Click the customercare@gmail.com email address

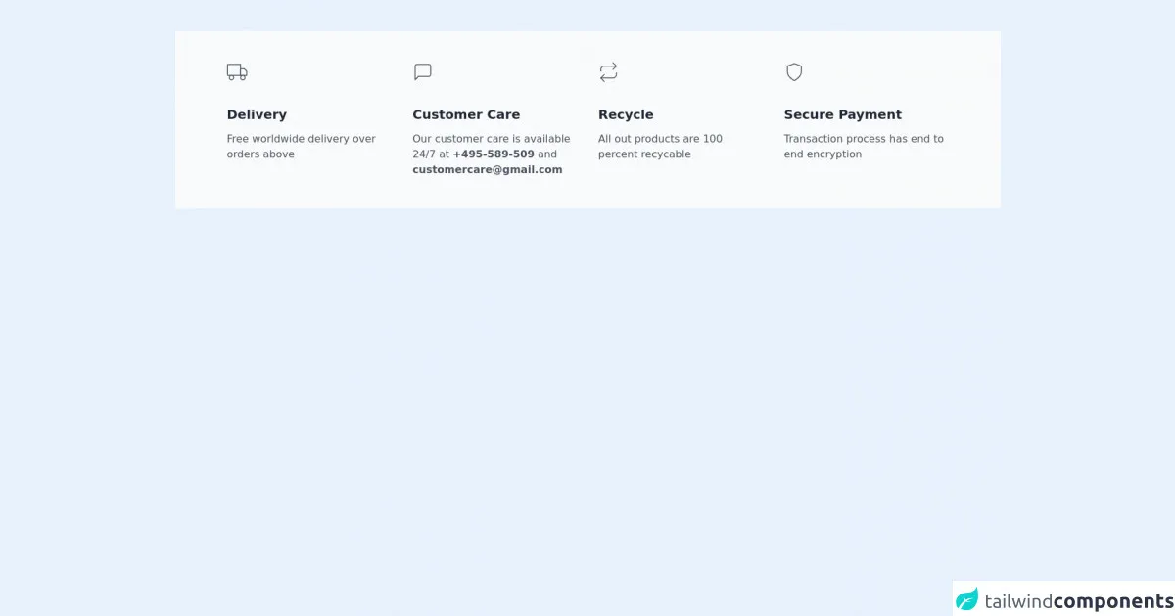pos(488,170)
